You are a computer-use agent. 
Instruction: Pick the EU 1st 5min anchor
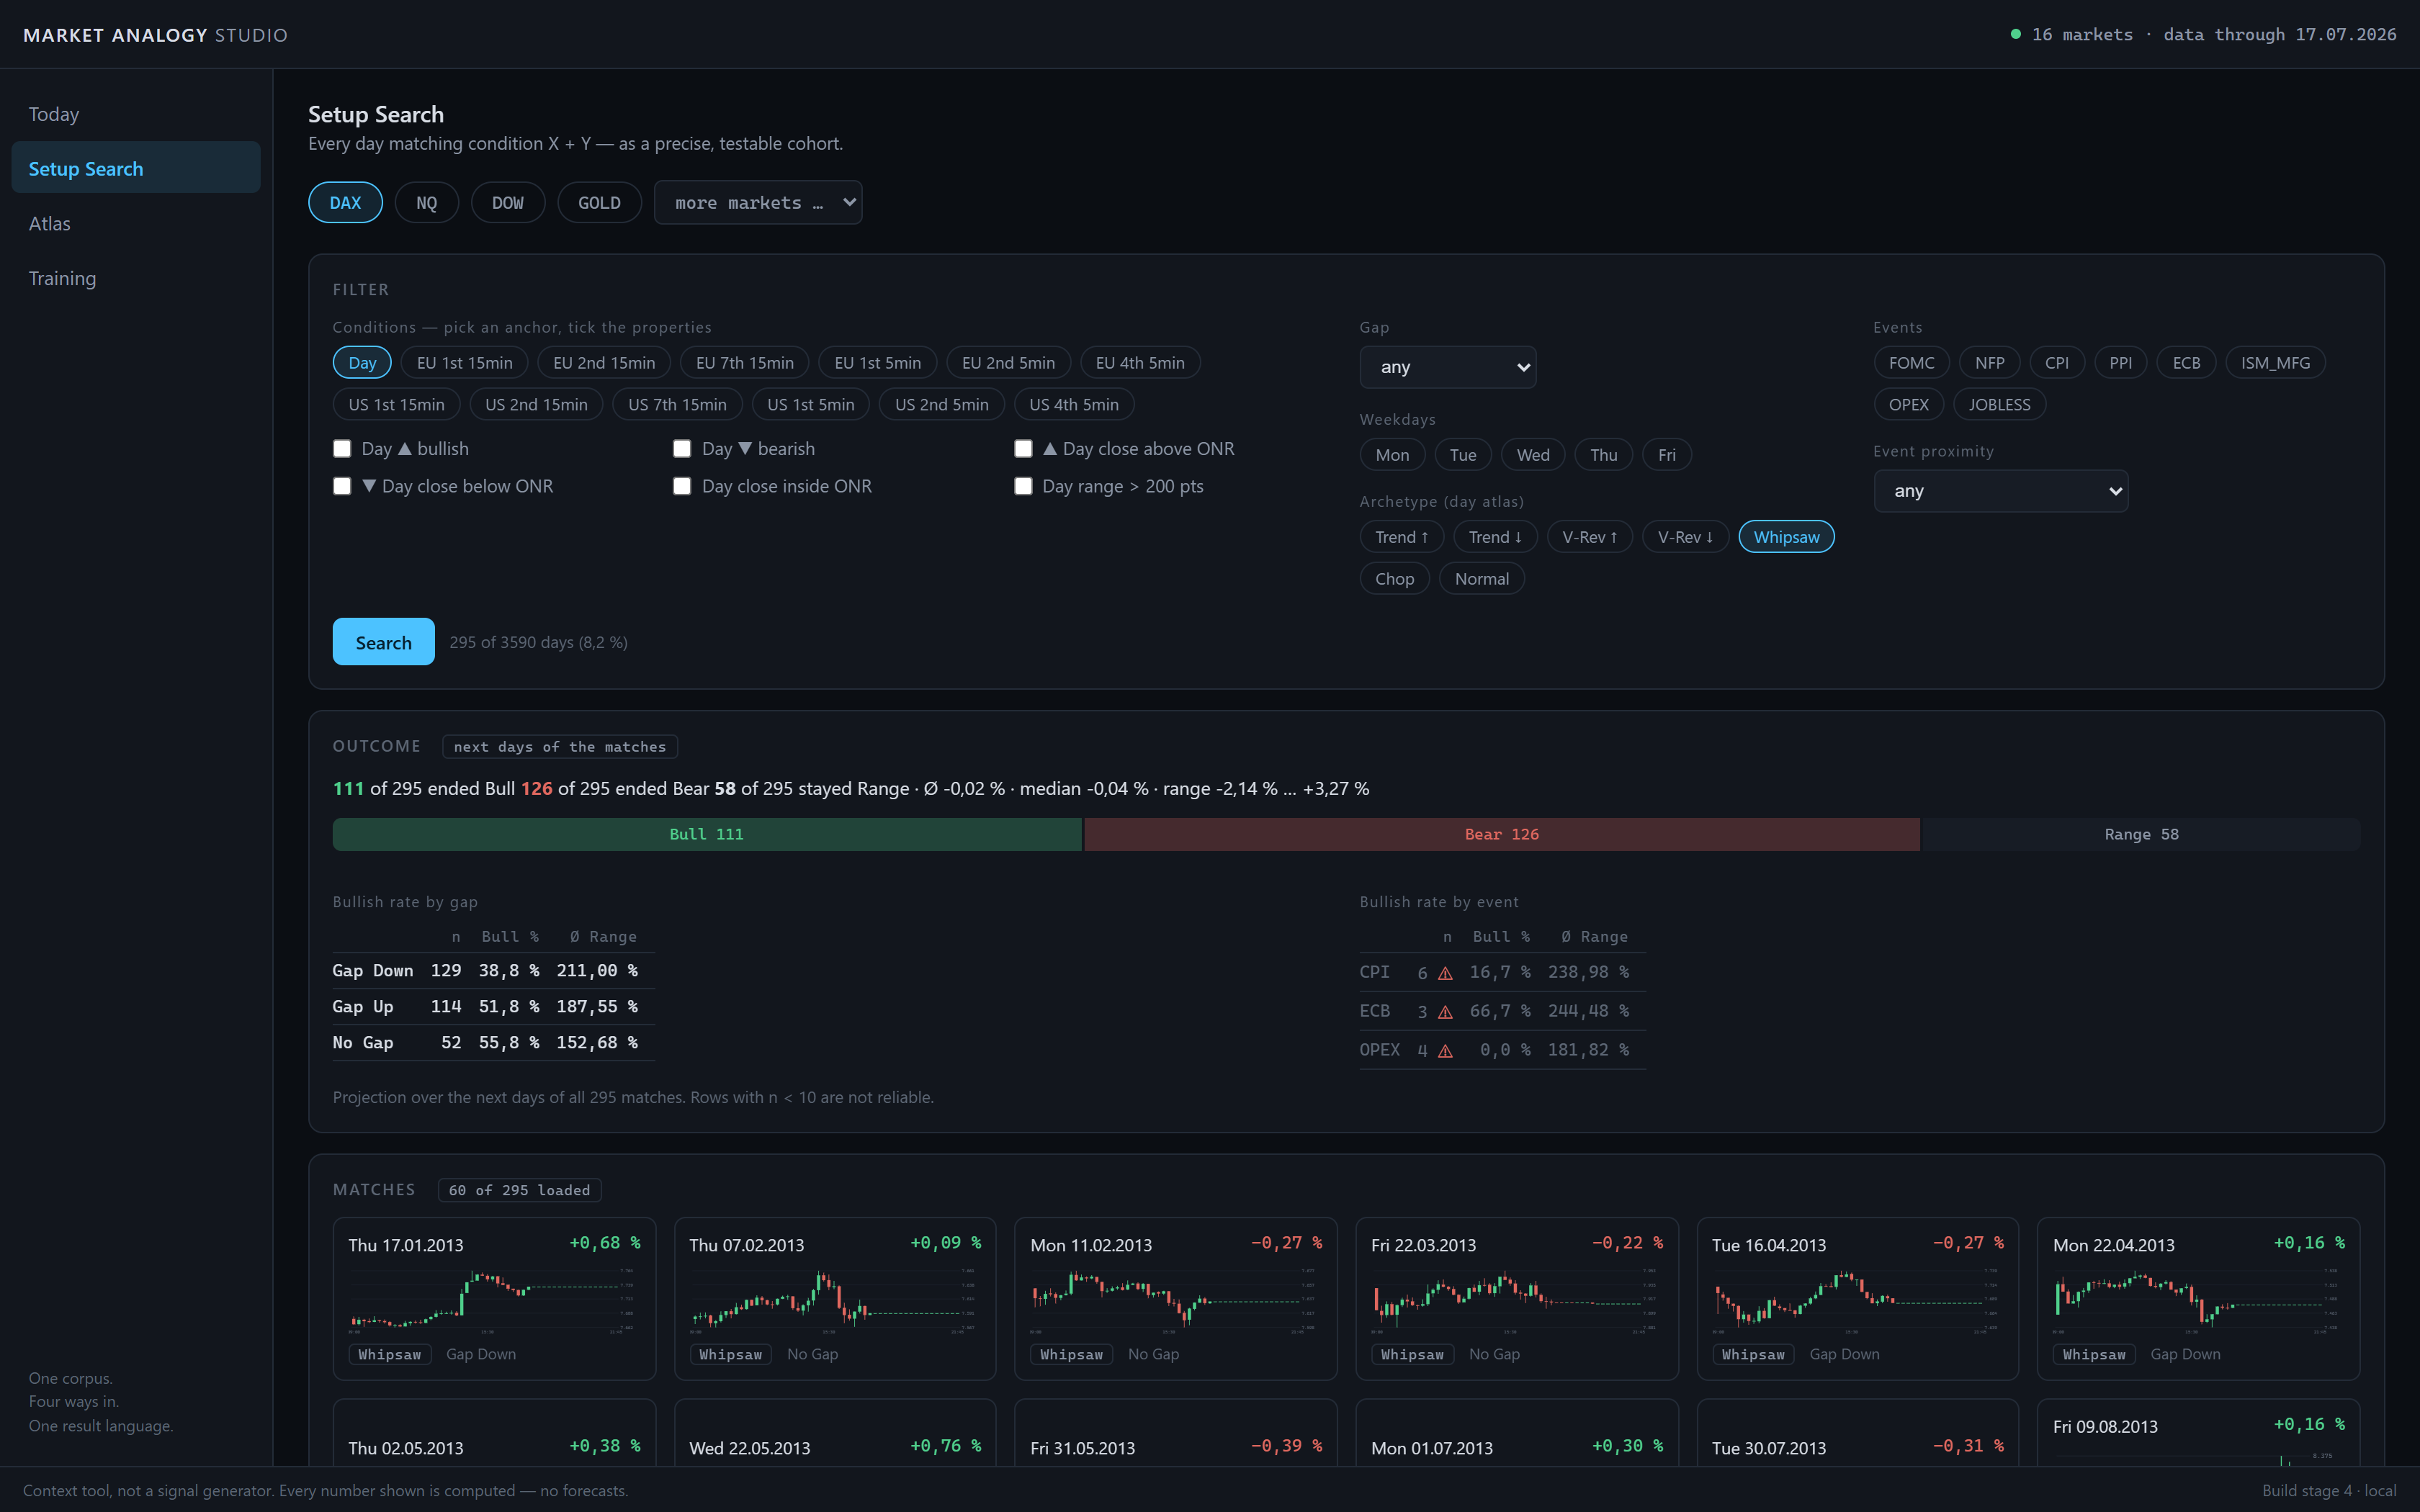[878, 363]
